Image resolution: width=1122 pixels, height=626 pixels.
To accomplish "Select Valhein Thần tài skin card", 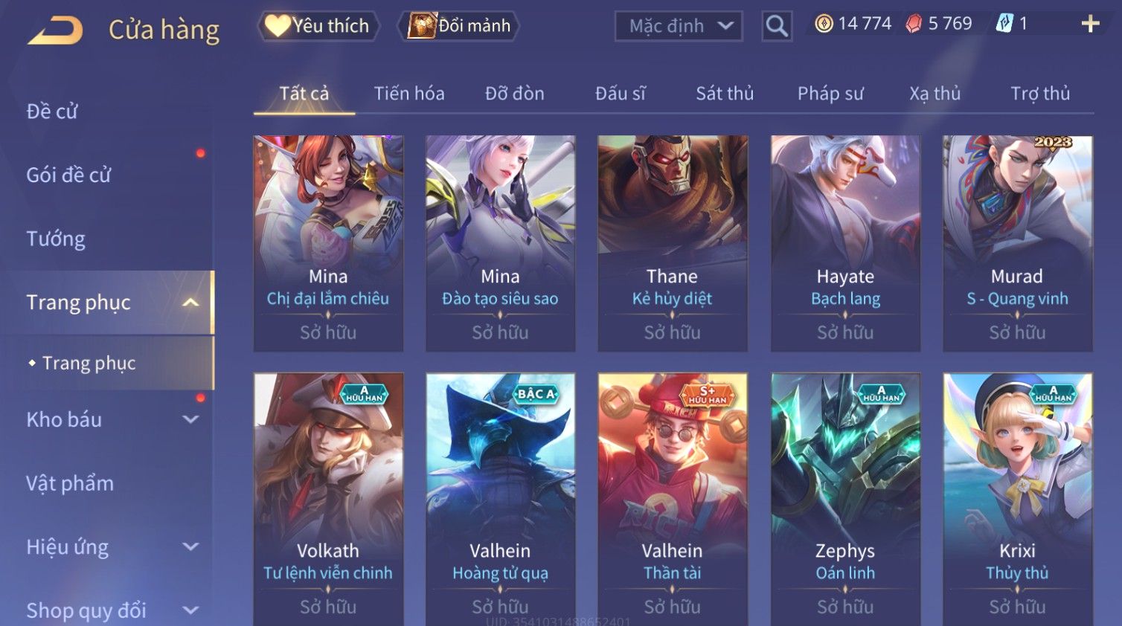I will [x=672, y=499].
